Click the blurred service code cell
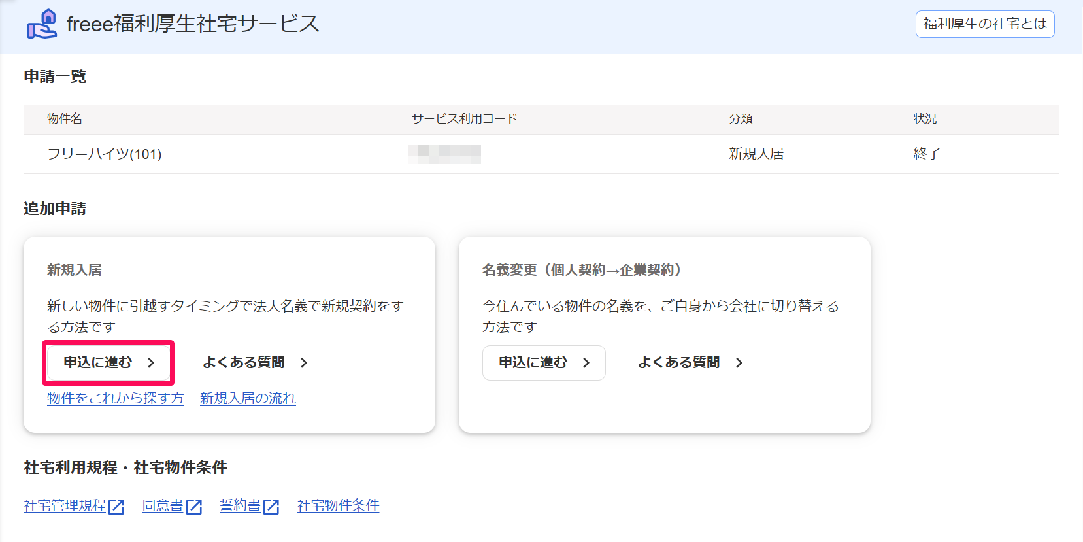Viewport: 1083px width, 542px height. [444, 154]
